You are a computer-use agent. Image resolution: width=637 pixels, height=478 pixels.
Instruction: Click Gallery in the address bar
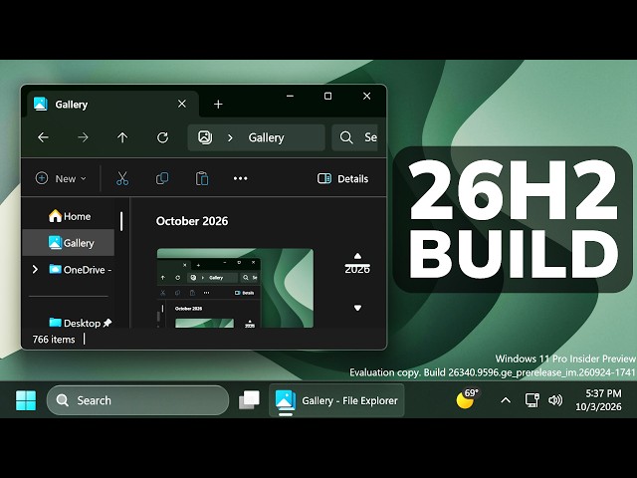(266, 137)
